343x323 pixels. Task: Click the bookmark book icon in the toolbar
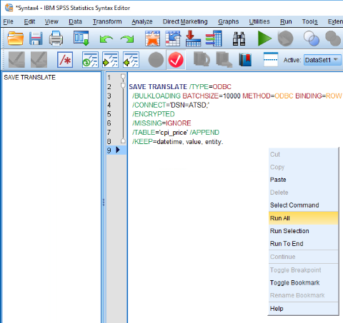coord(245,60)
